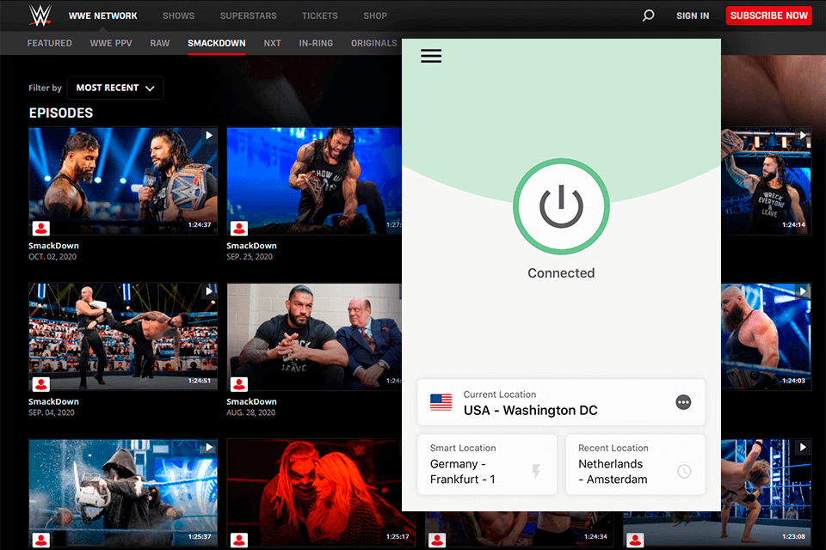Click the Connected status text
This screenshot has height=550, width=826.
point(561,273)
